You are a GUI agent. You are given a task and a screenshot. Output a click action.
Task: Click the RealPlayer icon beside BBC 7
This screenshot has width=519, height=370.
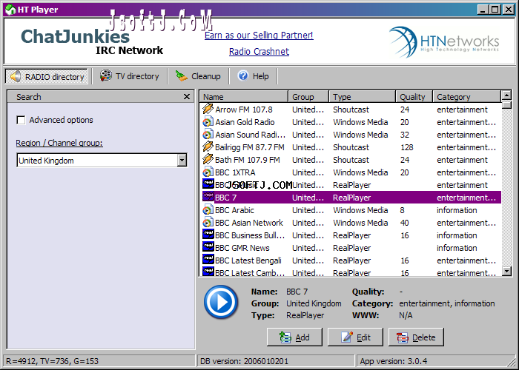point(208,197)
